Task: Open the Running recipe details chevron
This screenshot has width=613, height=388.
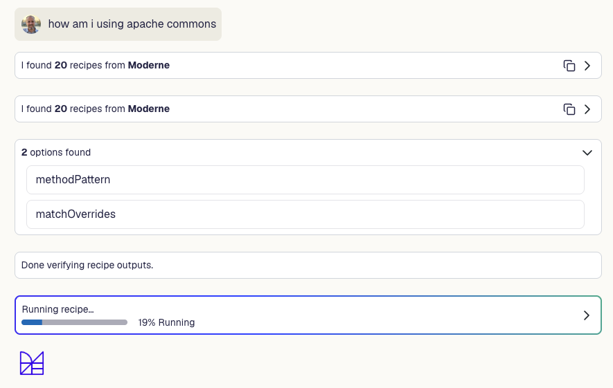Action: pos(587,315)
